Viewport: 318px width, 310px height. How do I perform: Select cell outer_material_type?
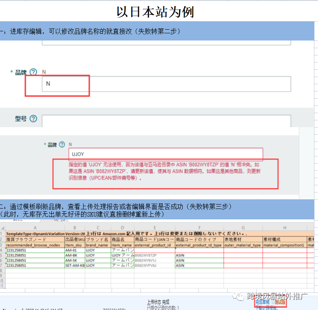[243, 245]
